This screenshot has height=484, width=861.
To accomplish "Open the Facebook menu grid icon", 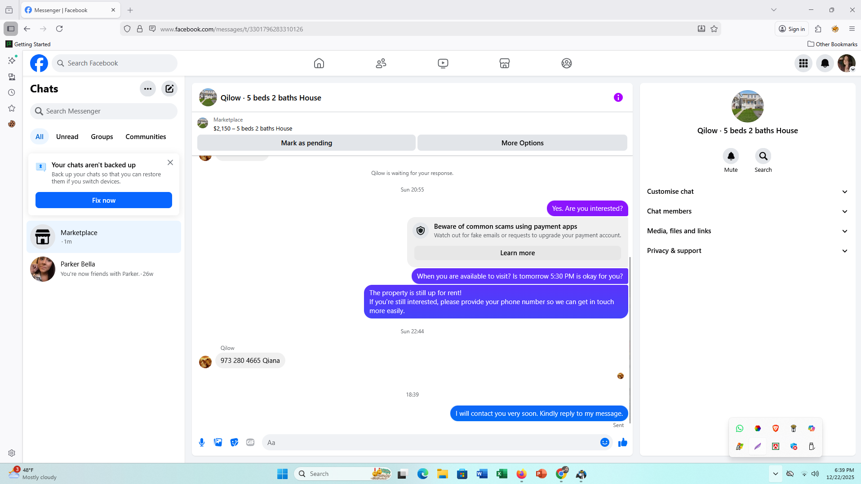I will pos(803,63).
